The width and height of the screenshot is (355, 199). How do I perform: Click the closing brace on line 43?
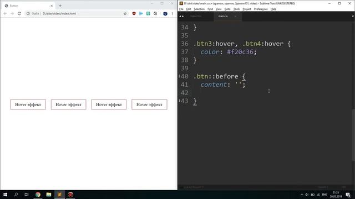pos(195,101)
